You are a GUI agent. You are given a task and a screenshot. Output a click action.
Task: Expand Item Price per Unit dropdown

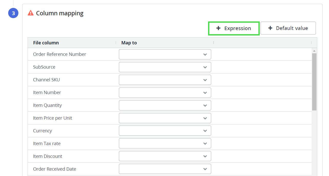pyautogui.click(x=165, y=118)
